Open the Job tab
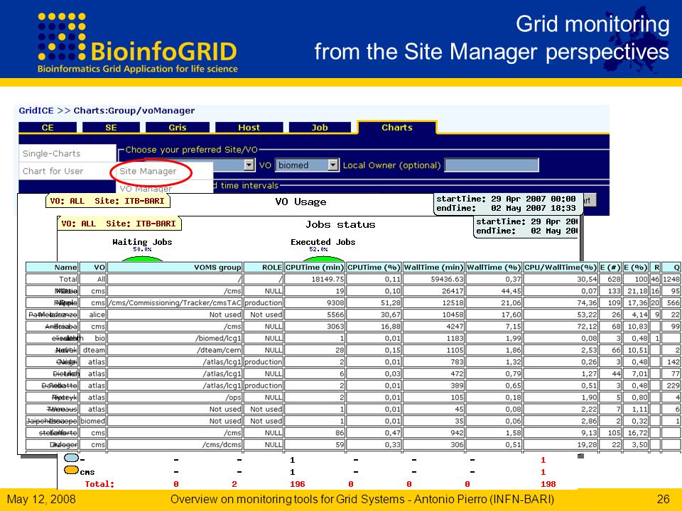Image resolution: width=682 pixels, height=511 pixels. point(319,127)
